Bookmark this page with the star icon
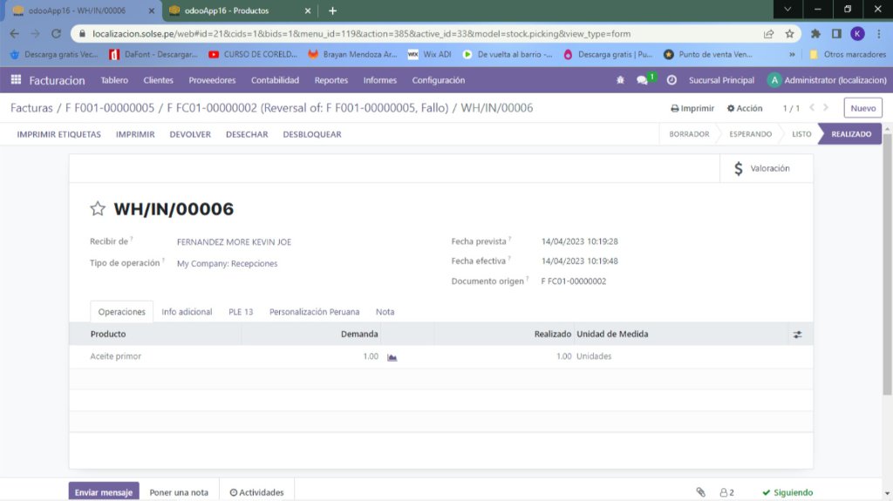 coord(789,34)
